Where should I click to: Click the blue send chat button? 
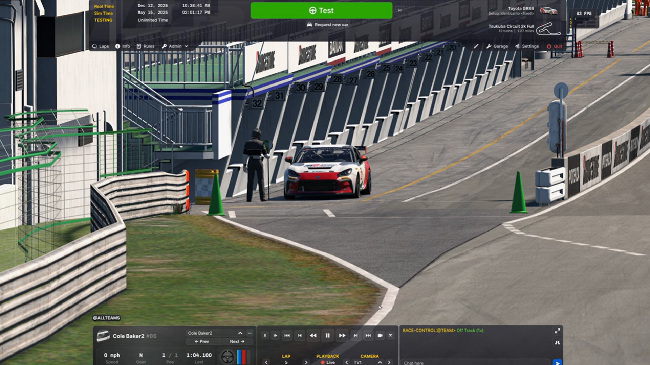557,362
